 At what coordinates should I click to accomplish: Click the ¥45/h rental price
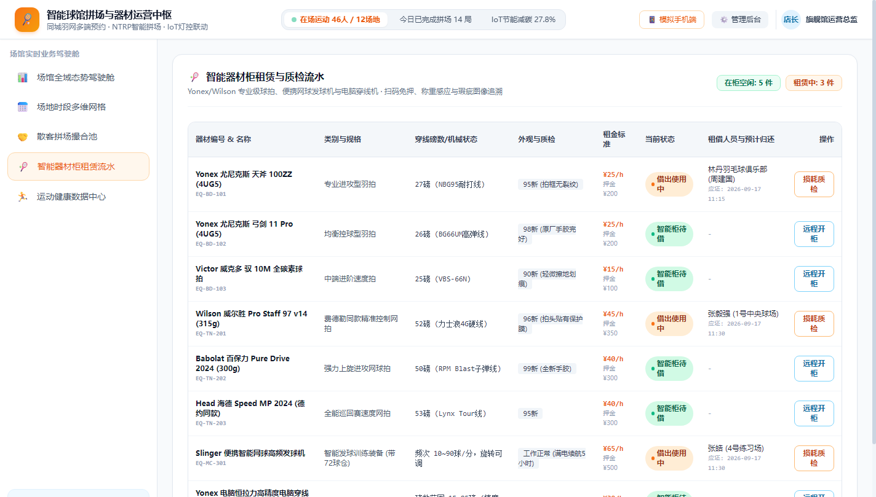[x=613, y=314]
